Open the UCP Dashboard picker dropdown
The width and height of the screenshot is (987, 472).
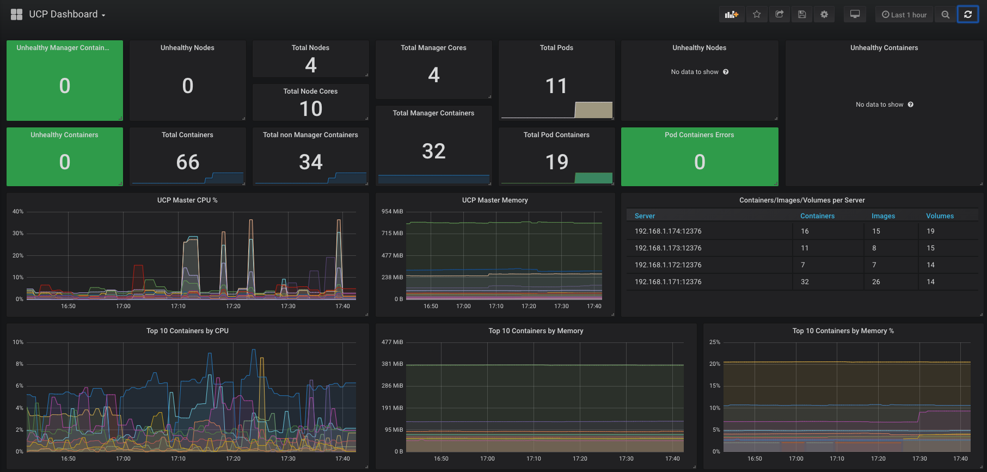click(x=67, y=14)
